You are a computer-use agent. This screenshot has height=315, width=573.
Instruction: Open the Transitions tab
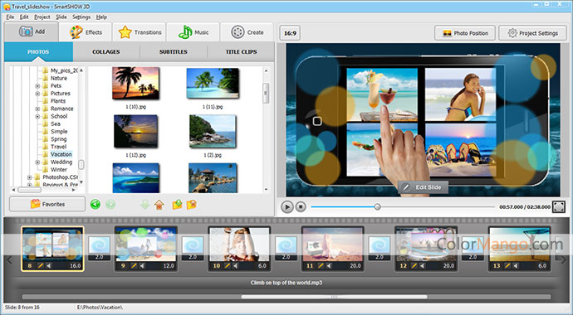click(x=140, y=32)
